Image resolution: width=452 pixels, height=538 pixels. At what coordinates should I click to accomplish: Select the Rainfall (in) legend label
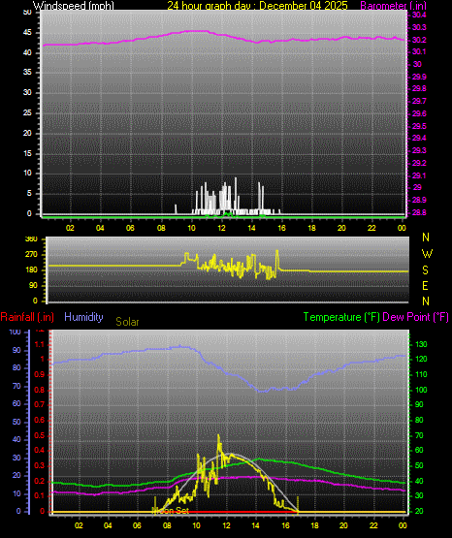click(27, 317)
